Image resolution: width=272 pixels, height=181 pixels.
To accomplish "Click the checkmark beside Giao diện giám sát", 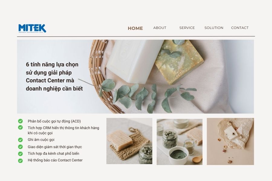I will coord(21,147).
